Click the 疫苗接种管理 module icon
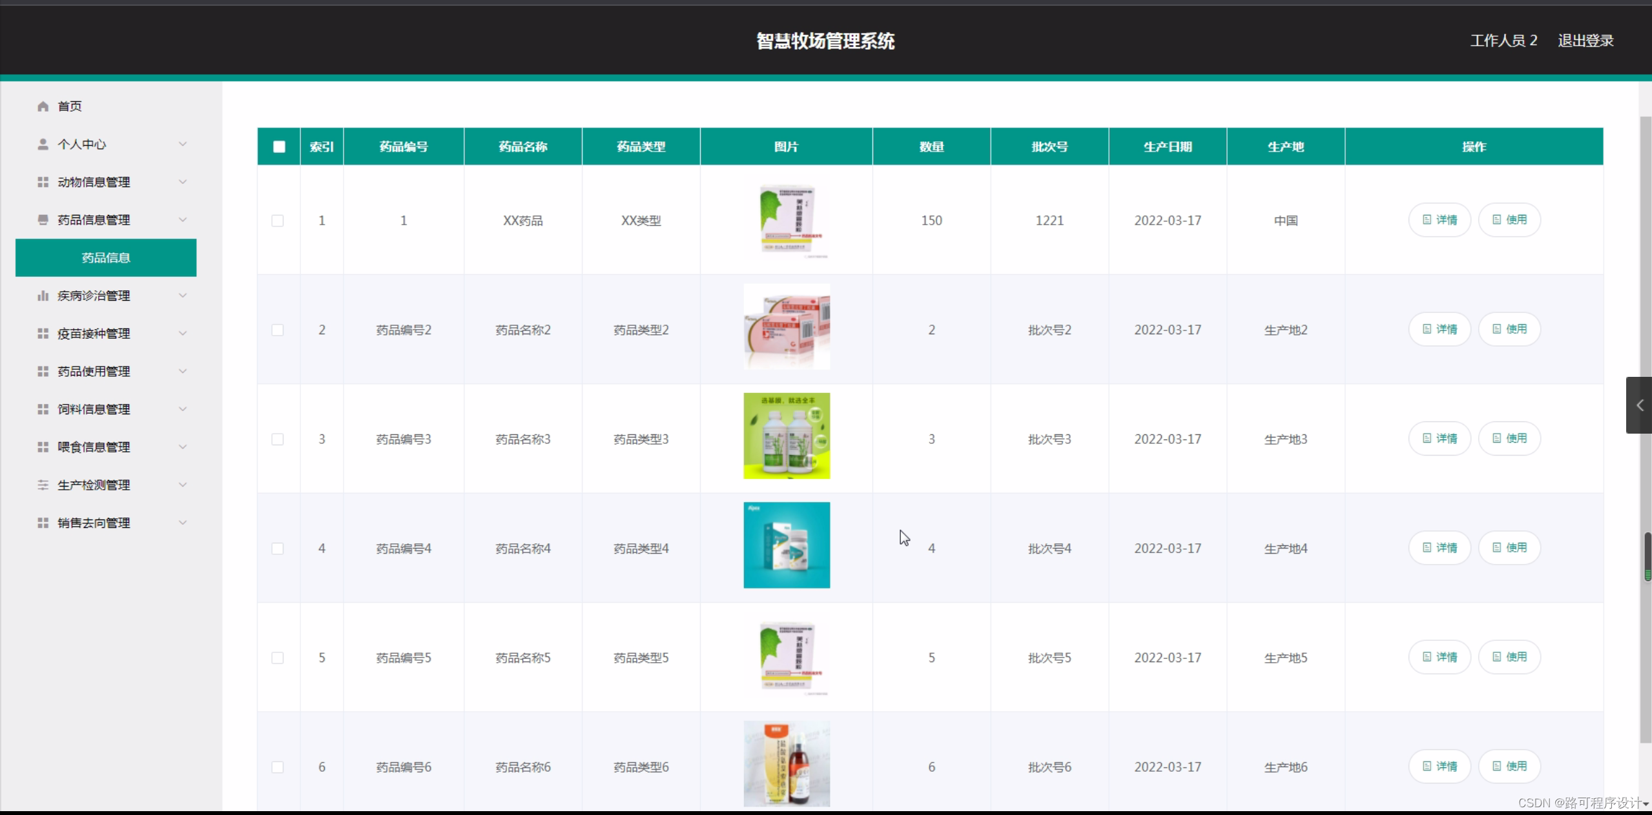The height and width of the screenshot is (815, 1652). pos(43,333)
